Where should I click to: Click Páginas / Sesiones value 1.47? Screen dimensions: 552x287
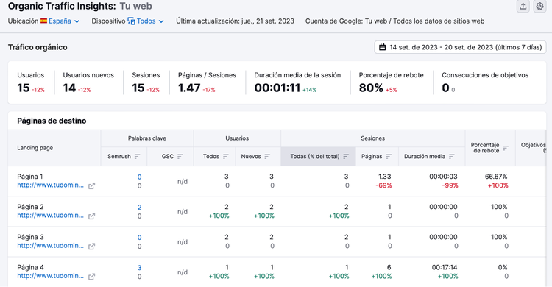coord(189,88)
